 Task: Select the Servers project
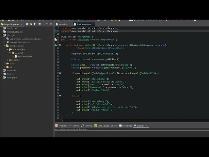10,74
